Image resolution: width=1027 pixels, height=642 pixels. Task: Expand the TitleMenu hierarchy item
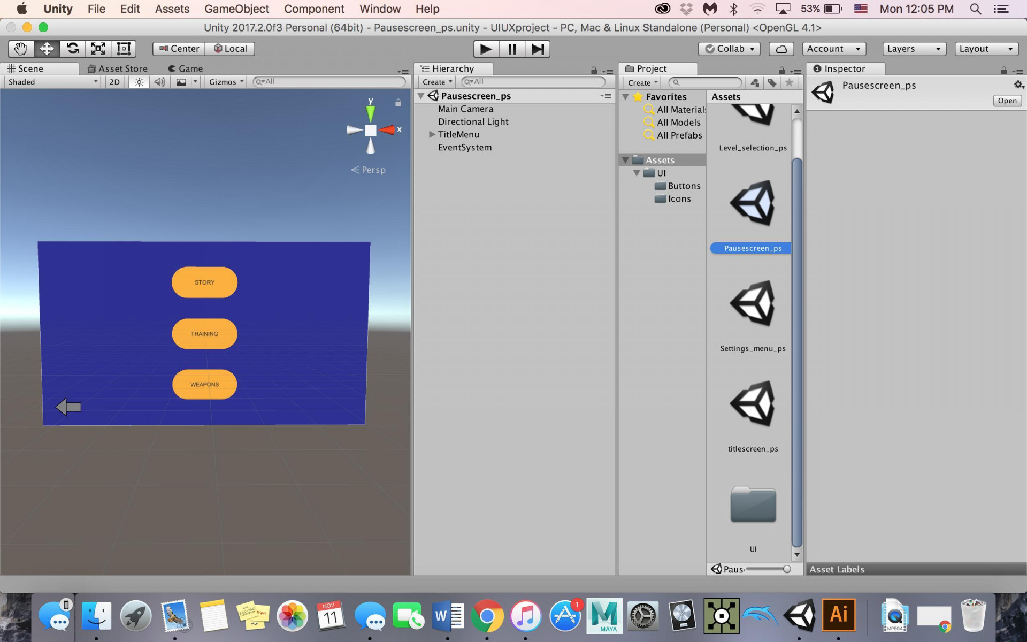[x=432, y=135]
